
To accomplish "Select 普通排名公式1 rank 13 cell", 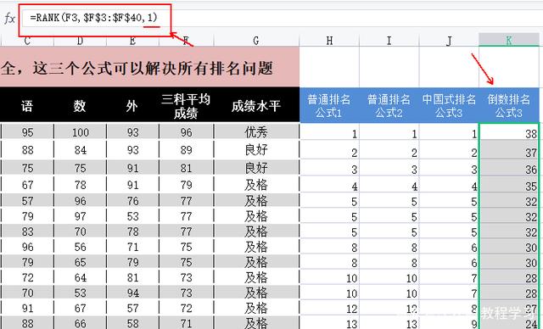I will point(329,323).
